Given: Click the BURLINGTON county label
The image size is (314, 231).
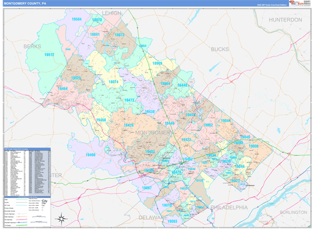Looking at the screenshot, I should click(293, 212).
